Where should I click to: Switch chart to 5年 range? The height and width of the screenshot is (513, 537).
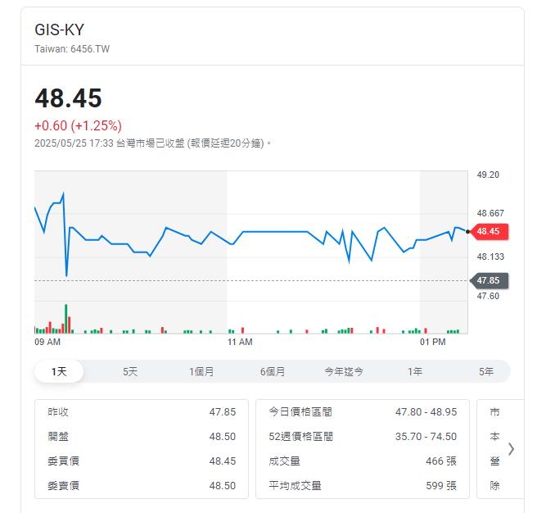coord(486,371)
